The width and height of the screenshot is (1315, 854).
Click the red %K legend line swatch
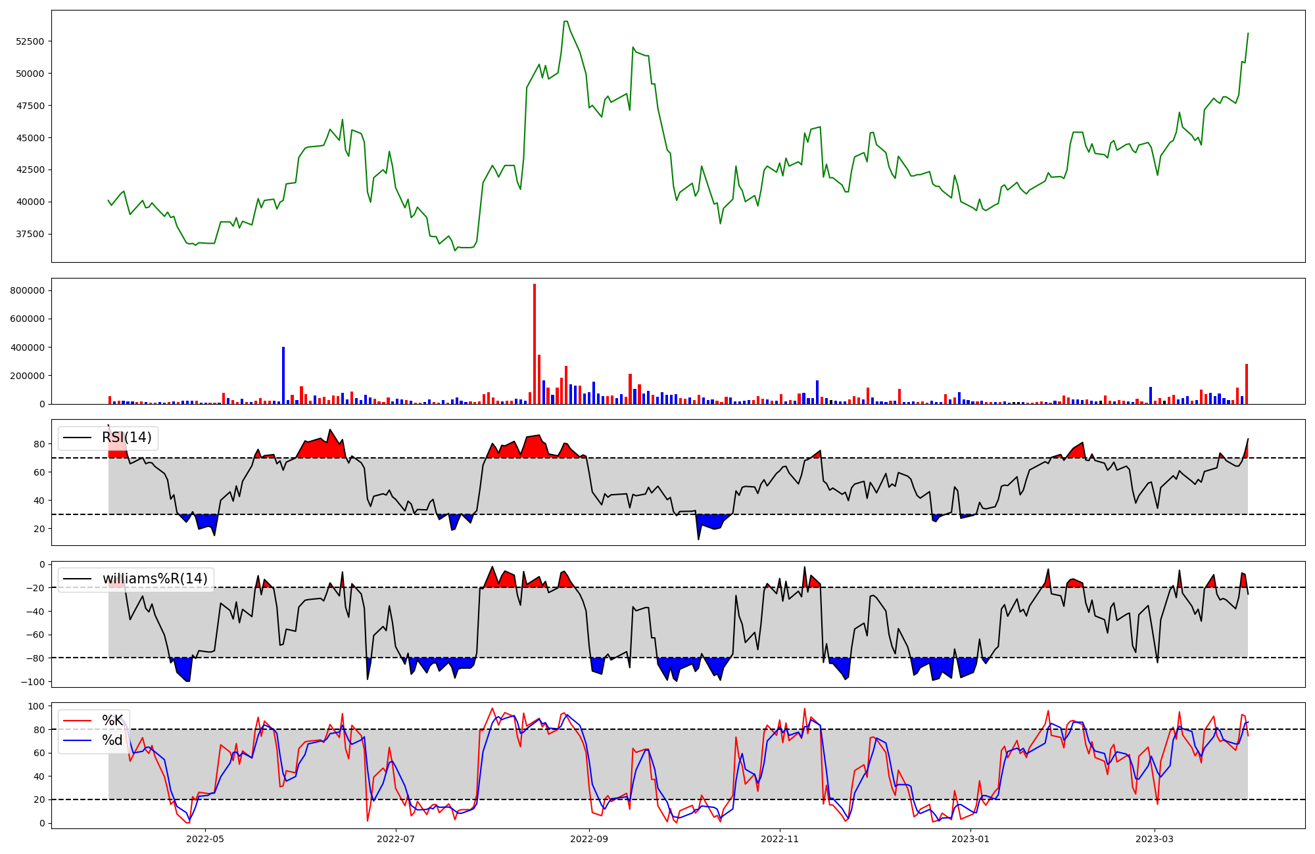pyautogui.click(x=76, y=721)
